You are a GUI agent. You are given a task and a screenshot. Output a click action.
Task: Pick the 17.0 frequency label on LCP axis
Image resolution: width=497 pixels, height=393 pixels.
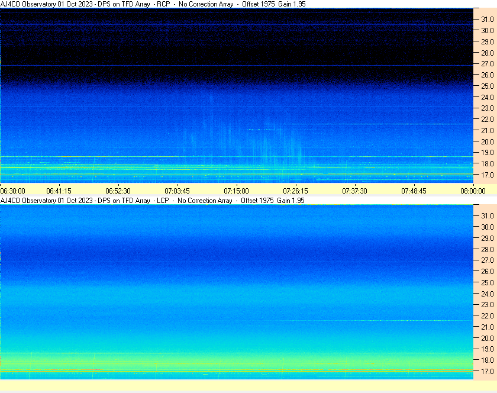point(488,371)
